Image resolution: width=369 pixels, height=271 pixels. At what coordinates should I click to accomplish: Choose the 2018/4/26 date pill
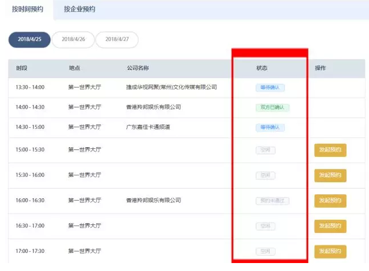(73, 39)
